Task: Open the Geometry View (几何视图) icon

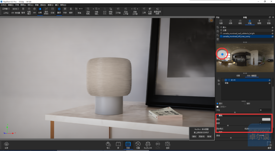Action: 150,9
